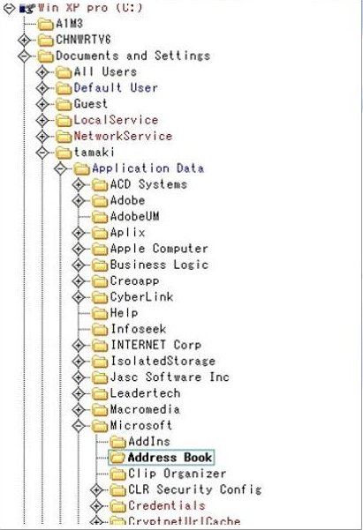Expand the Adobe folder node
The width and height of the screenshot is (363, 530).
(x=79, y=201)
